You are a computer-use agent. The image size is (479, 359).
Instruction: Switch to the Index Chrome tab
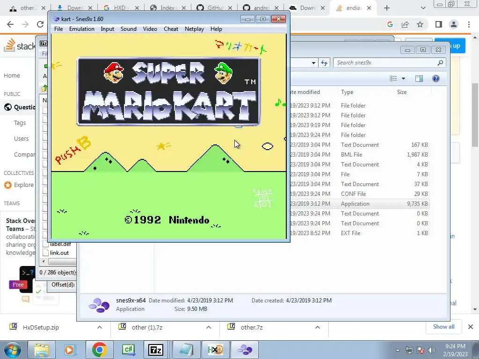(167, 8)
